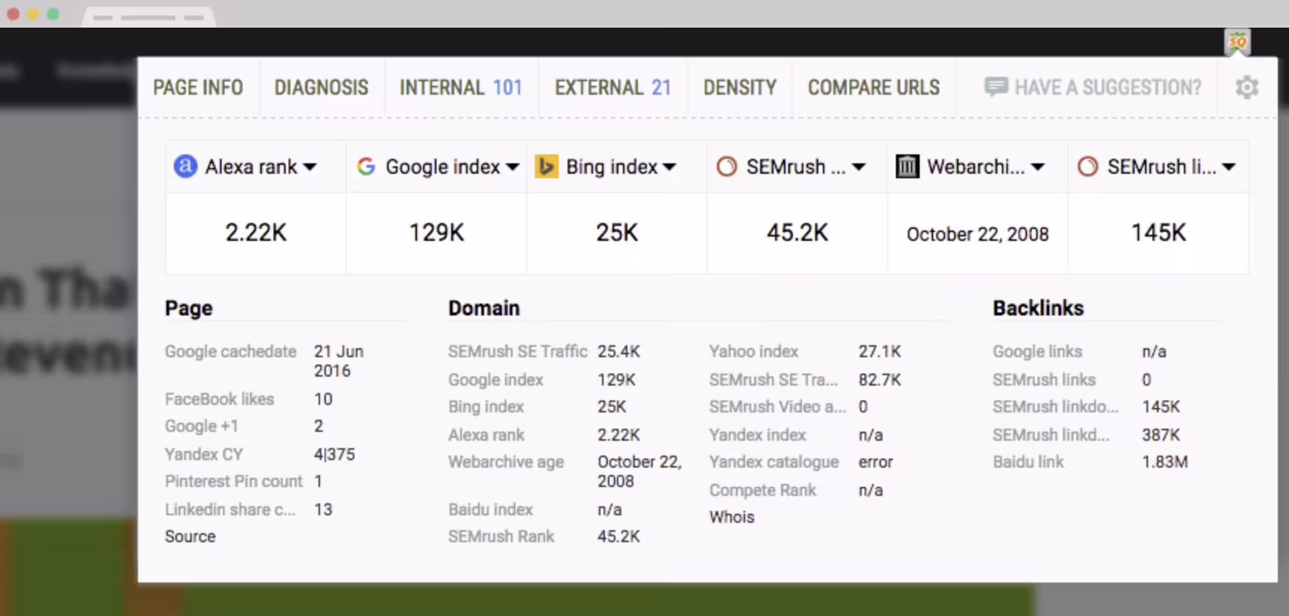Click the October 22, 2008 Webarchive value in the top row
Viewport: 1289px width, 616px height.
pyautogui.click(x=978, y=234)
